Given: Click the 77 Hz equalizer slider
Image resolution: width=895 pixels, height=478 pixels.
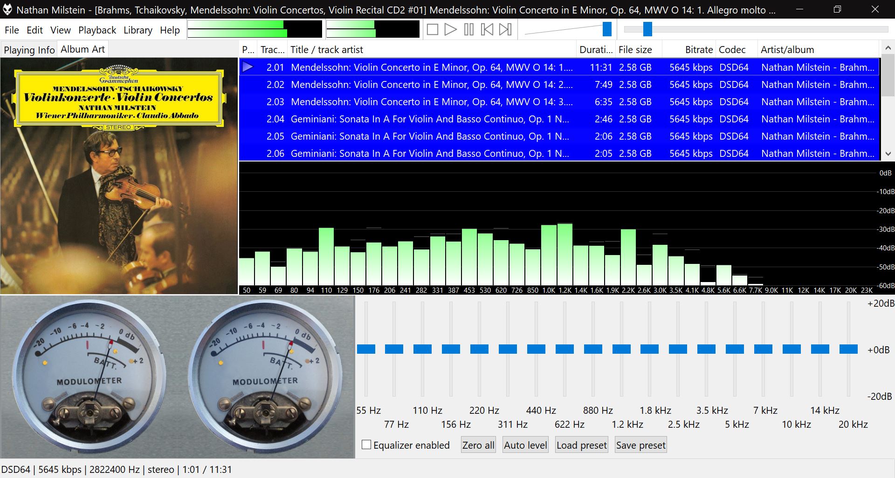Looking at the screenshot, I should (394, 349).
